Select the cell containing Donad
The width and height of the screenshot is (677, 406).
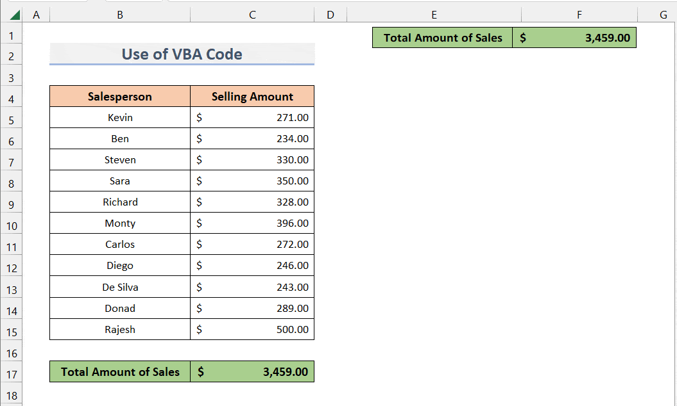pos(120,308)
